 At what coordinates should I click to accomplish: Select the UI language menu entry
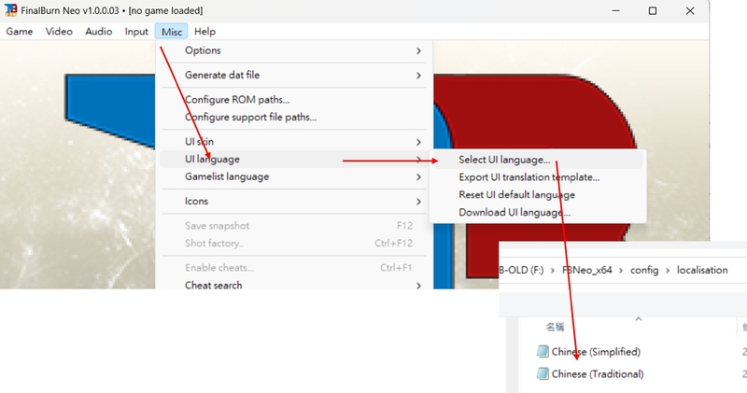pyautogui.click(x=294, y=159)
